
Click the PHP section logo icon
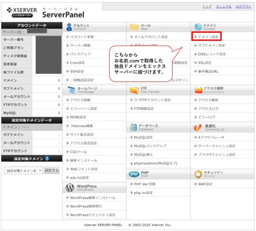(134, 174)
